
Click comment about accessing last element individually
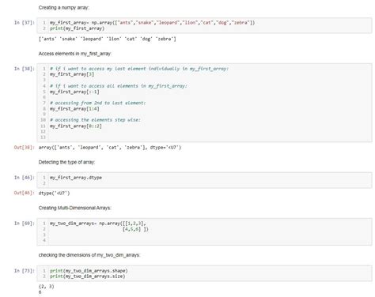[139, 69]
